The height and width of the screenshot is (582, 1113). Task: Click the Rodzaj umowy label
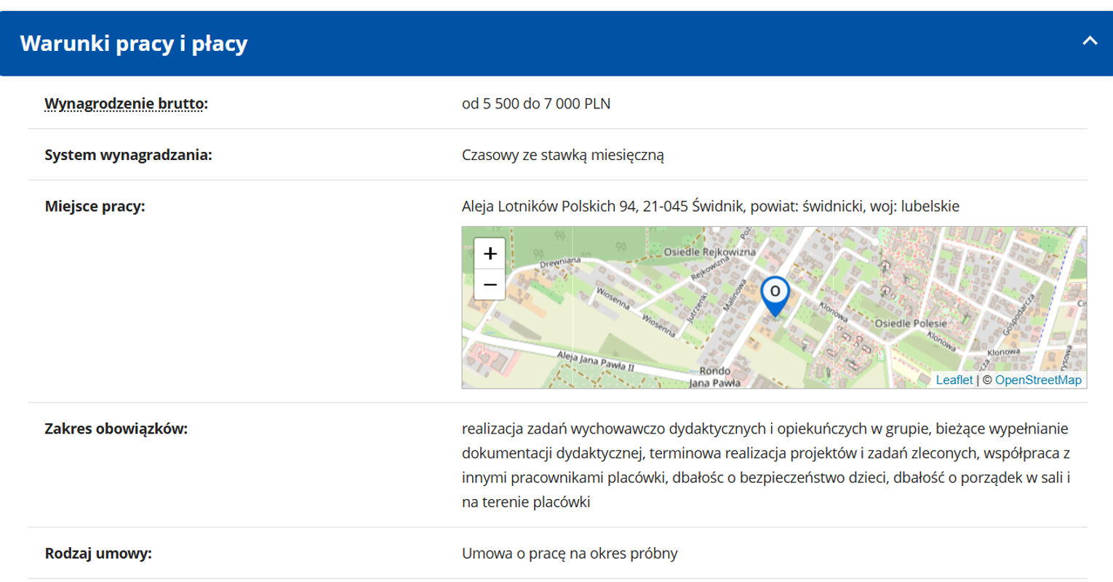(98, 553)
